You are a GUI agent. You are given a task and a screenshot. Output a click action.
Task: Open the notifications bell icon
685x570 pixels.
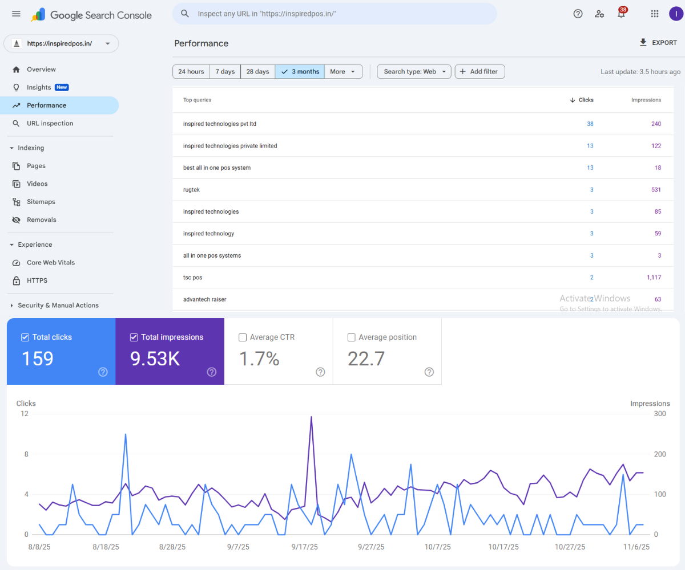(x=621, y=14)
